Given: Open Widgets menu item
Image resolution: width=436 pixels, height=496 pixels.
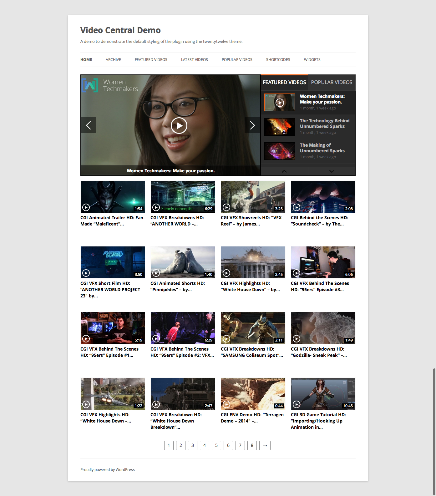Looking at the screenshot, I should (x=312, y=60).
